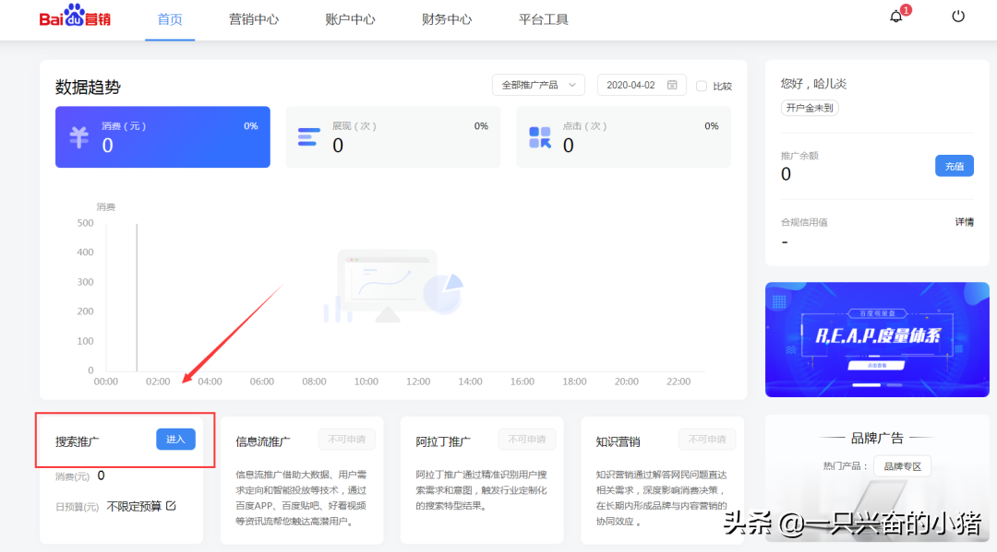The image size is (997, 552).
Task: View 合规信用值 详情 link
Action: [964, 222]
